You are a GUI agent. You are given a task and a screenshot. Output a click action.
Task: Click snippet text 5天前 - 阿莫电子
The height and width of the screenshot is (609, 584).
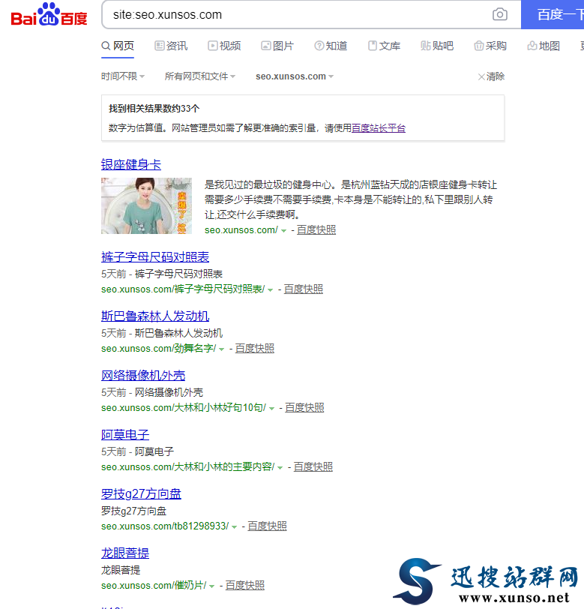(137, 451)
